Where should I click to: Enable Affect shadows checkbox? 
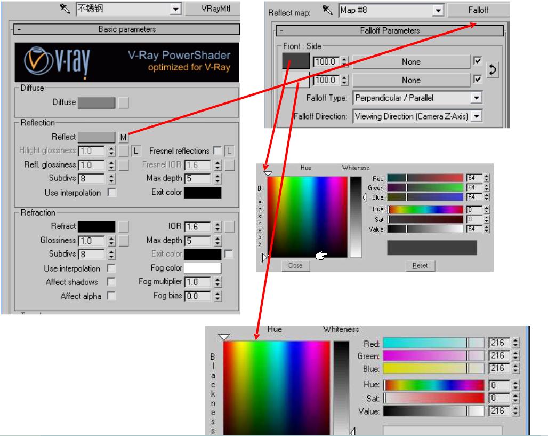pos(111,282)
